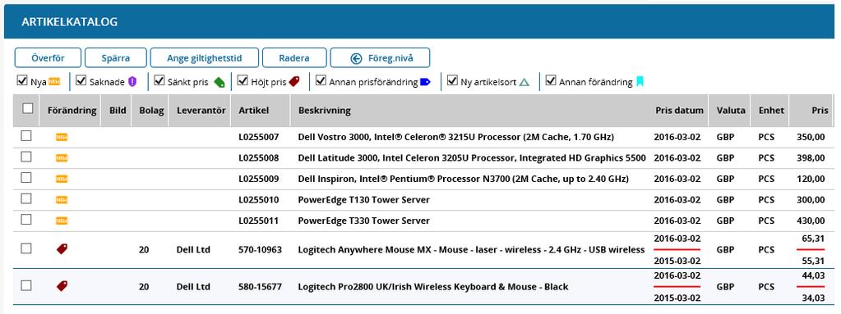Check the row for article 580-15677
Image resolution: width=841 pixels, height=314 pixels.
(x=26, y=285)
